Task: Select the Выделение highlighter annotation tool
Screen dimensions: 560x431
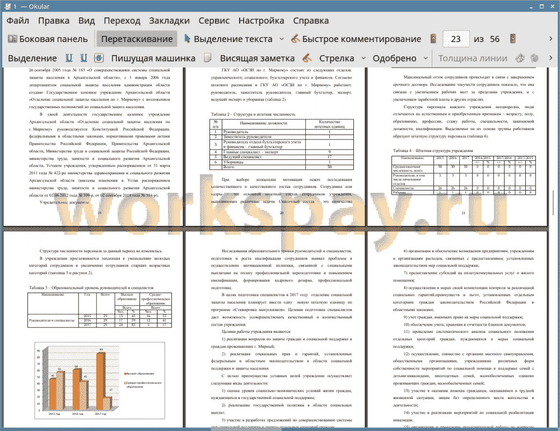Action: pos(32,58)
